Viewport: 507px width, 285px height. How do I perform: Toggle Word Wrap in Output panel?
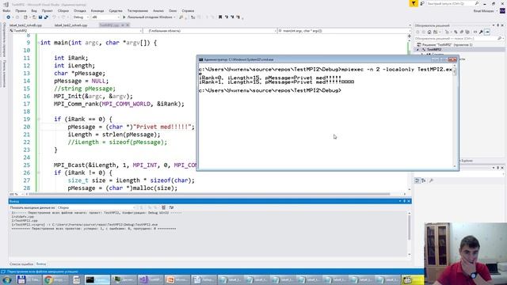(x=171, y=207)
